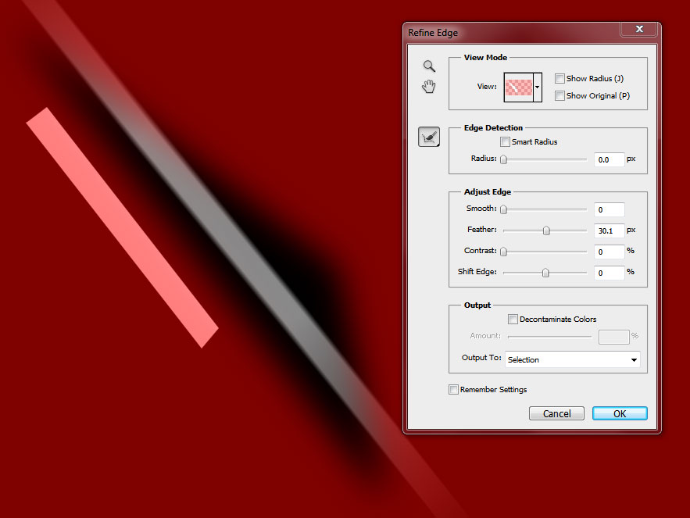The height and width of the screenshot is (518, 690).
Task: Click the Contrast slider handle
Action: pos(504,252)
